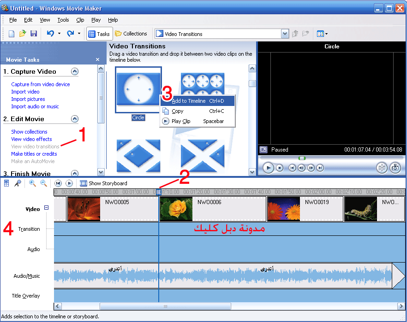This screenshot has height=322, width=407.
Task: Click the Import video link
Action: tap(25, 92)
